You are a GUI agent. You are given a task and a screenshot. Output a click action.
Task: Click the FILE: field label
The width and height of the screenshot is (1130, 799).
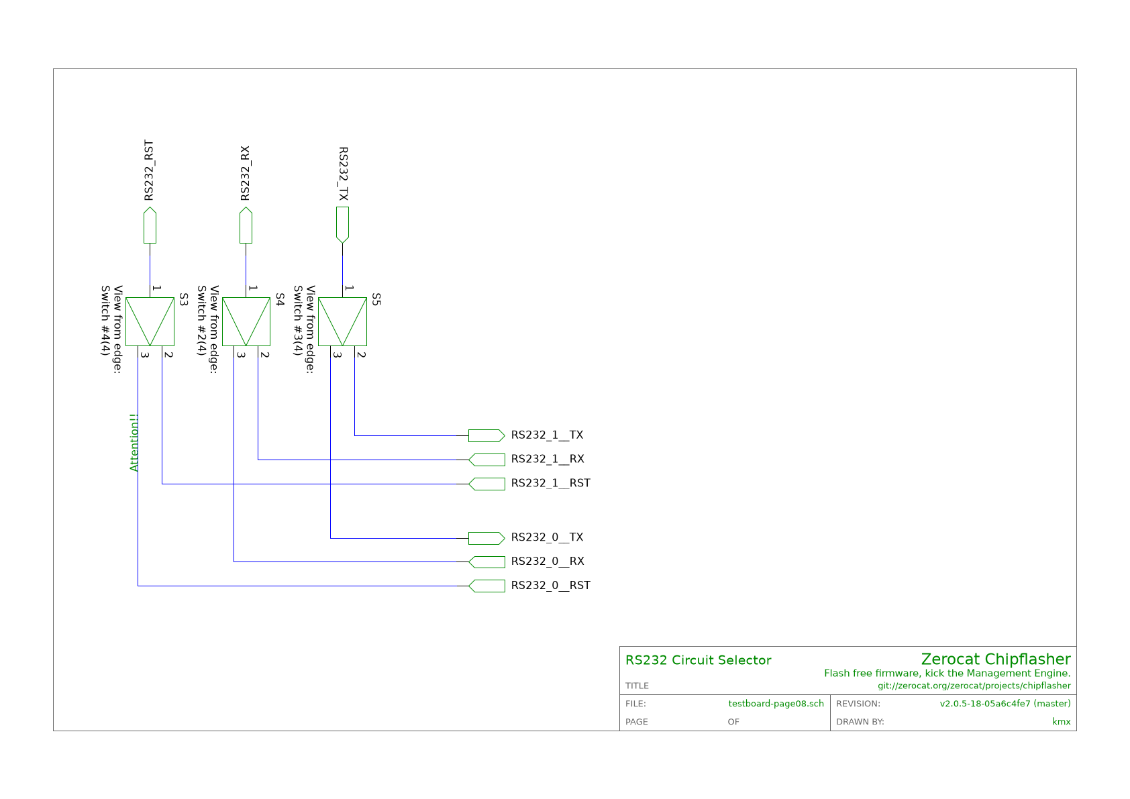[x=635, y=704]
